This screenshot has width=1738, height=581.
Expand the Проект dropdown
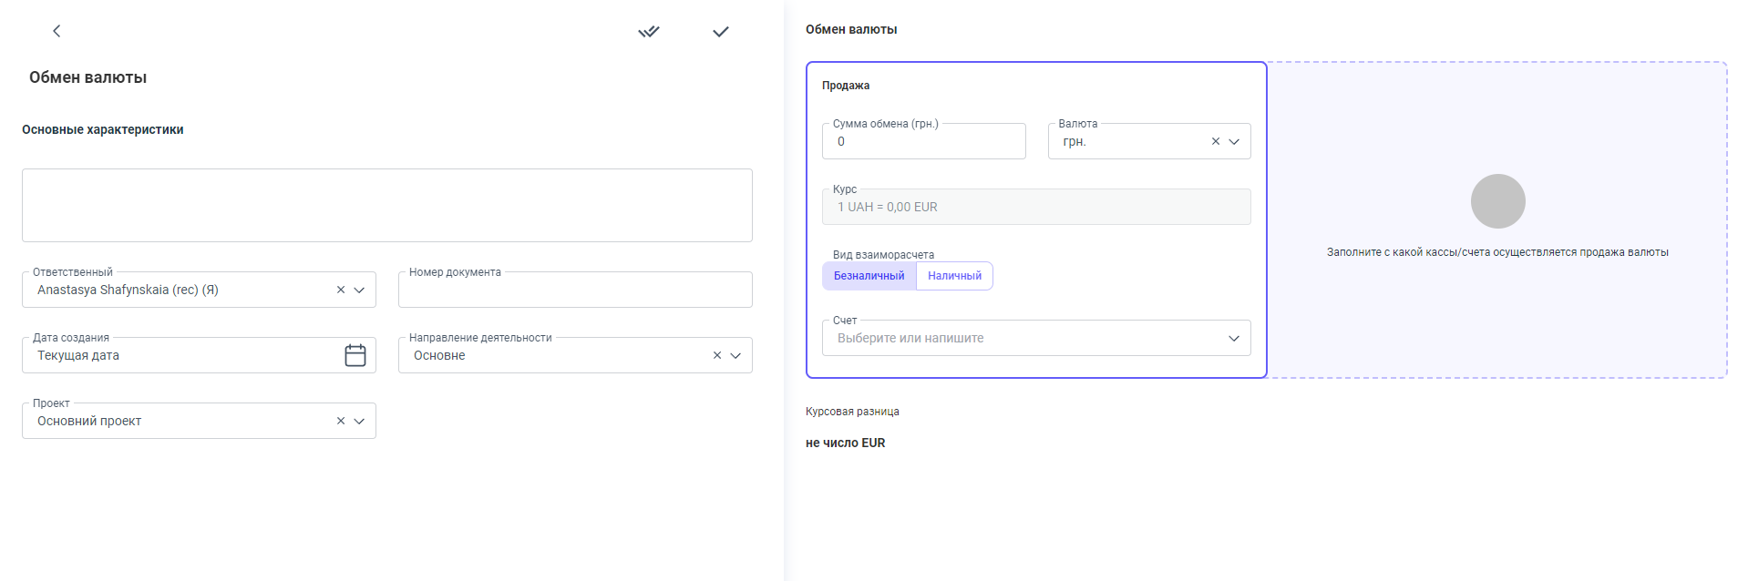click(359, 421)
